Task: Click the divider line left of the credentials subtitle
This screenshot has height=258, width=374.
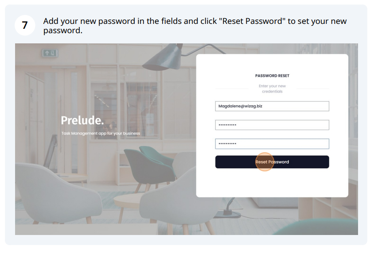Action: [232, 89]
